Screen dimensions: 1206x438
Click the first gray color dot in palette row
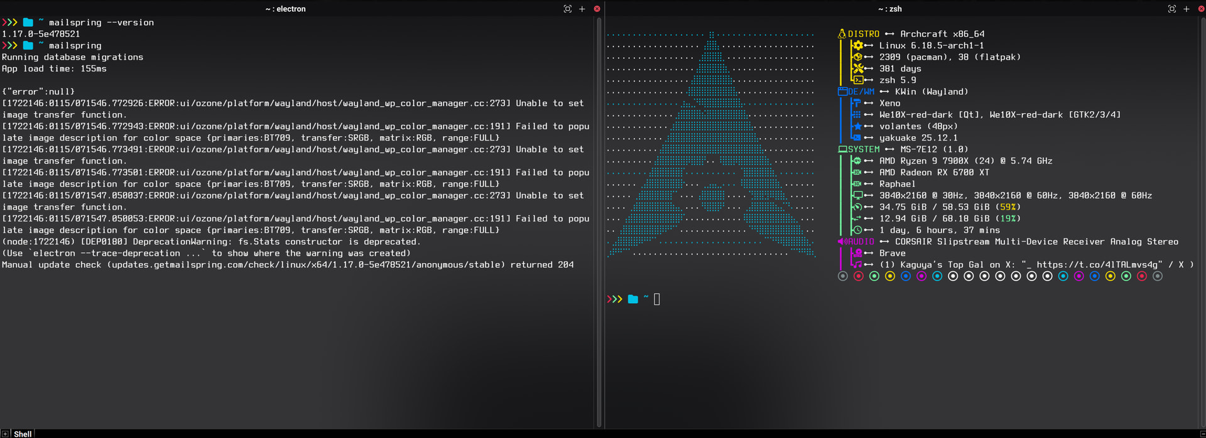(x=843, y=276)
